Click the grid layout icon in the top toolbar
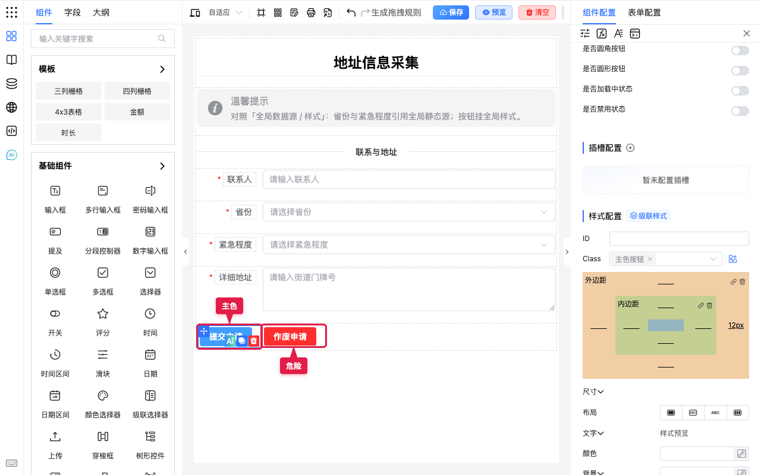The height and width of the screenshot is (475, 761). coord(278,12)
